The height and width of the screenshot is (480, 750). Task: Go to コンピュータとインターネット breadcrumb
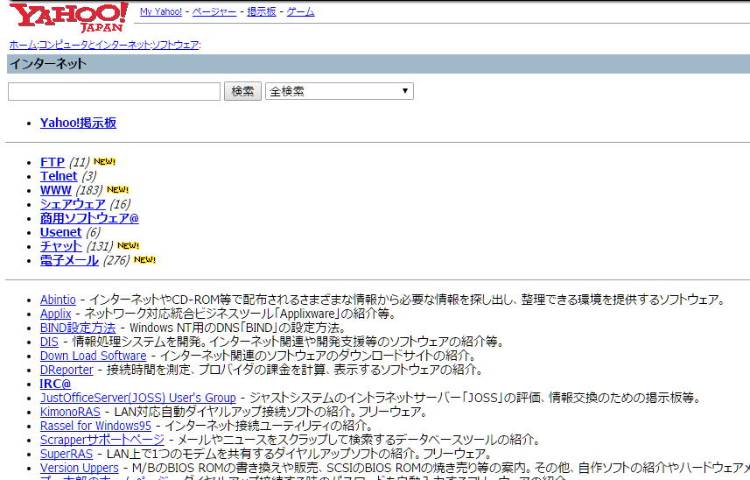[95, 45]
